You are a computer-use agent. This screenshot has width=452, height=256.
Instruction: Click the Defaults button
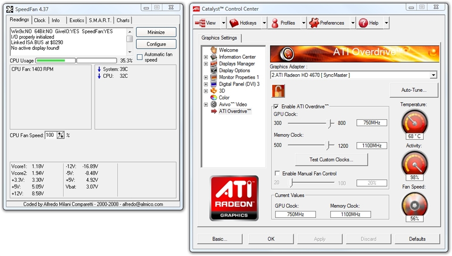click(417, 239)
